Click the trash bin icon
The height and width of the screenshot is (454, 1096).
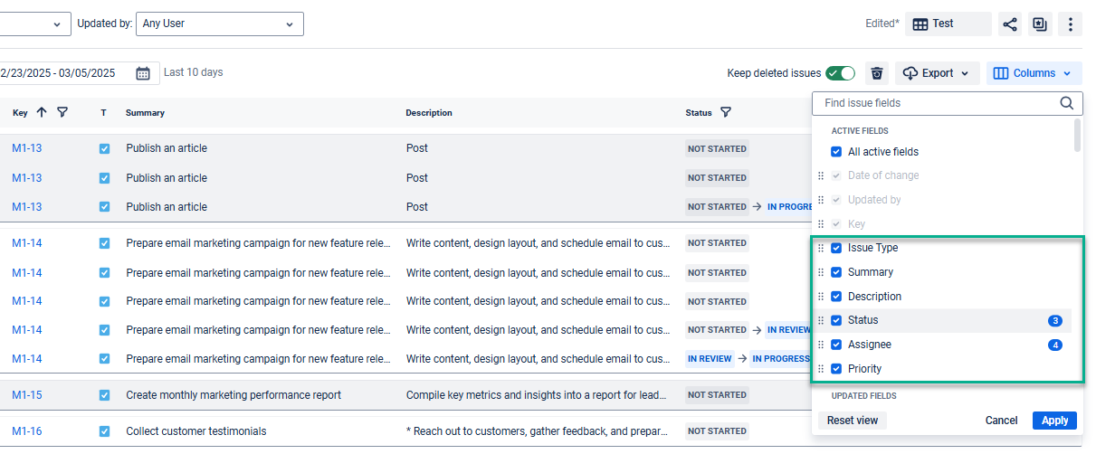coord(876,73)
